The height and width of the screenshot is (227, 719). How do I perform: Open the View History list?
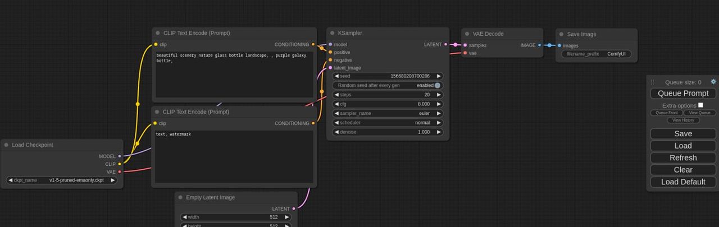pos(683,120)
